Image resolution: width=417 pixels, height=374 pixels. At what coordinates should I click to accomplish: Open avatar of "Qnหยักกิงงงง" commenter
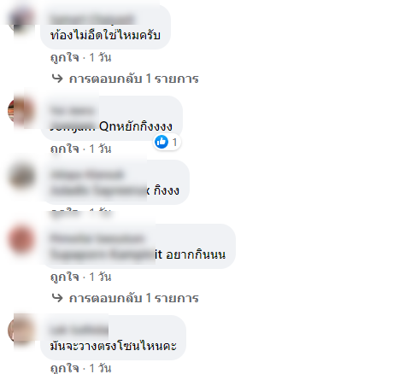tap(21, 111)
